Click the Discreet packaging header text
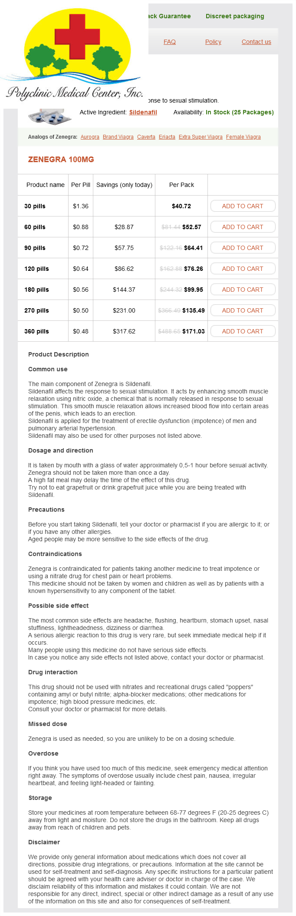Screen dimensions: 296x916 coord(235,16)
